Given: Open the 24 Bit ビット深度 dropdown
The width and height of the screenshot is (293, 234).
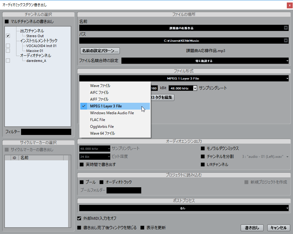Looking at the screenshot, I should [x=95, y=157].
